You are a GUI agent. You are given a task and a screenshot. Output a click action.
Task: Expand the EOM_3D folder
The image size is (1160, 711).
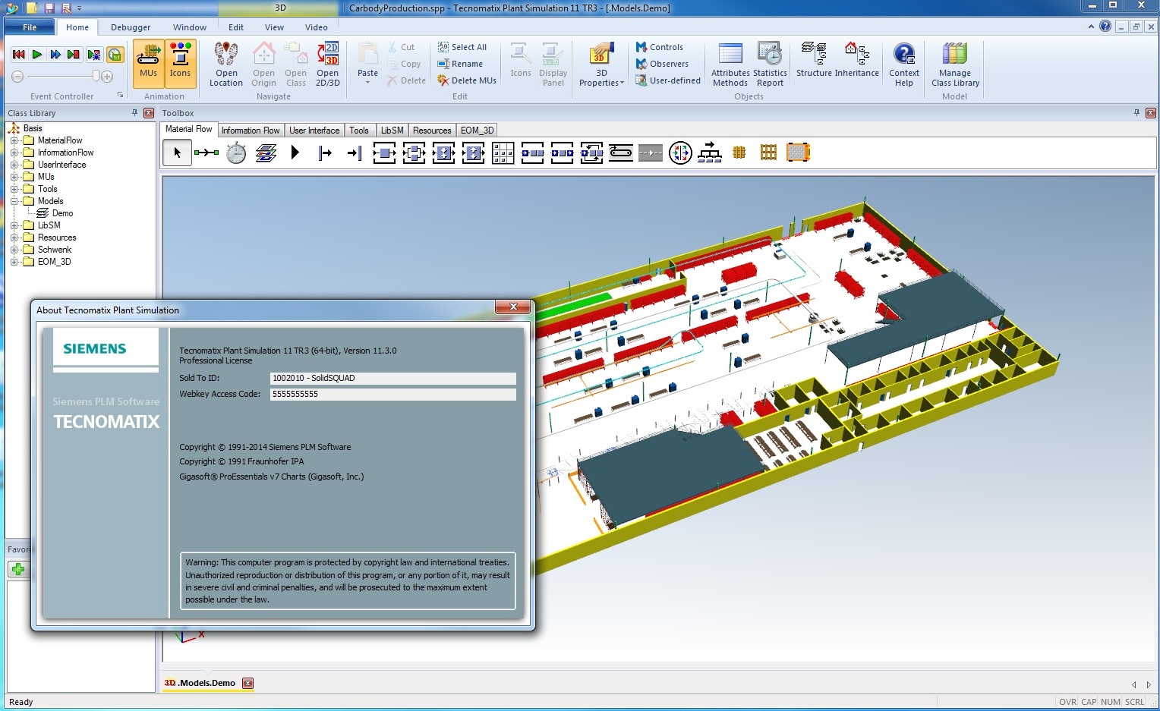pos(14,262)
